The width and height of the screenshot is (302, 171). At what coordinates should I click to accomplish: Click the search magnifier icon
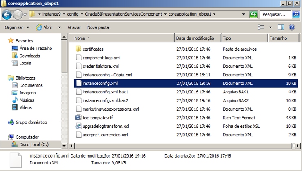coord(295,14)
